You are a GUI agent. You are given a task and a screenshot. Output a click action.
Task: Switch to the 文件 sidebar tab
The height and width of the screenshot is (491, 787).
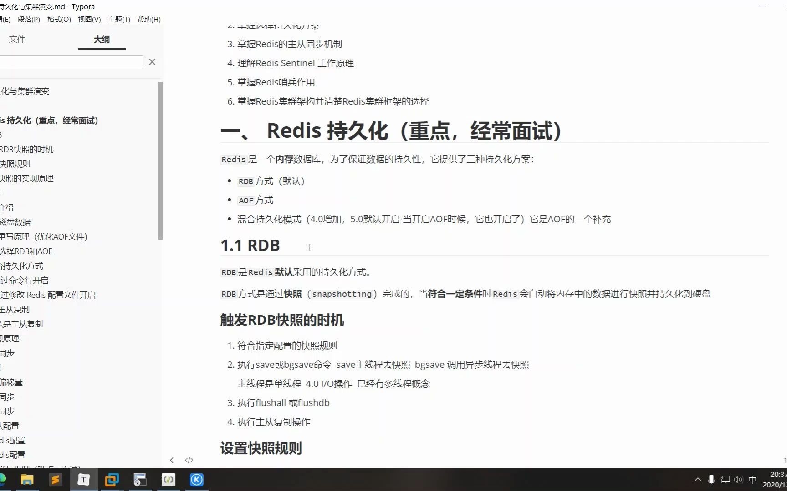[17, 40]
